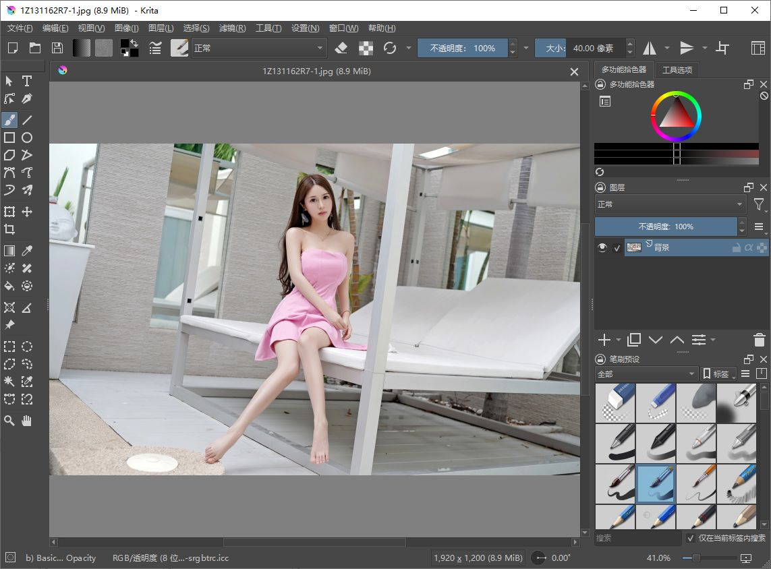The image size is (771, 569).
Task: Select the Crop tool
Action: tap(9, 229)
